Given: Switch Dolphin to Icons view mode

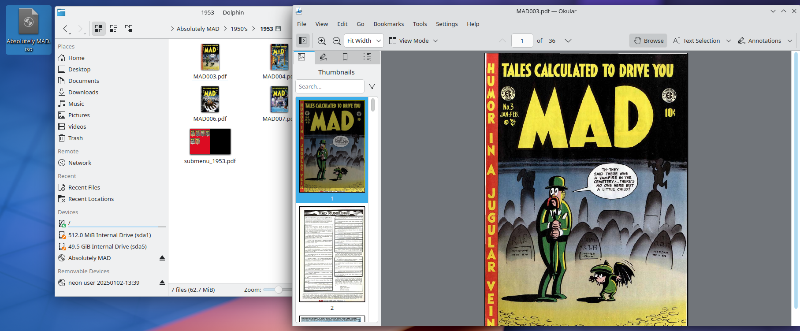Looking at the screenshot, I should [x=99, y=29].
